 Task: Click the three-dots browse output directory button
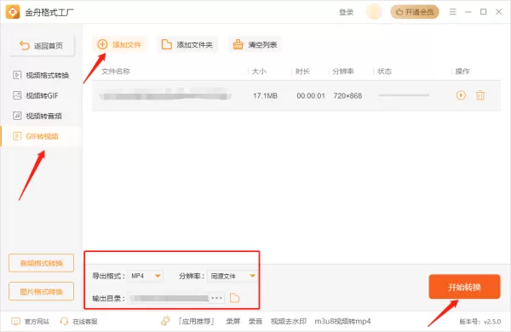[216, 298]
